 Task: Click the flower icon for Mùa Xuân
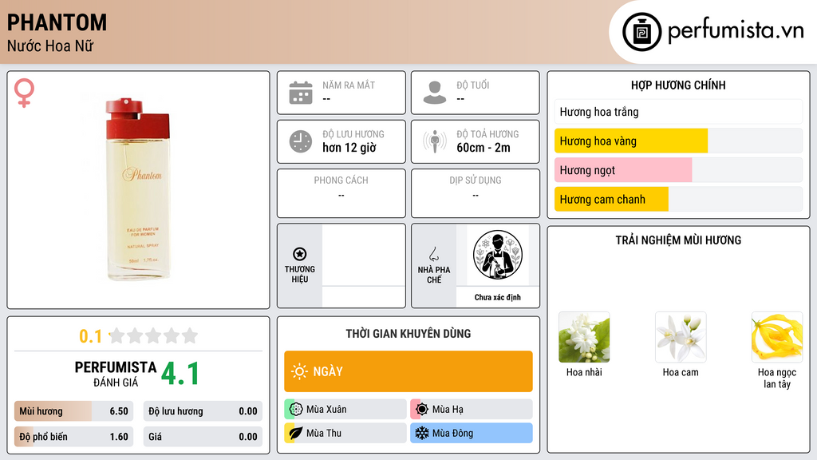(296, 409)
